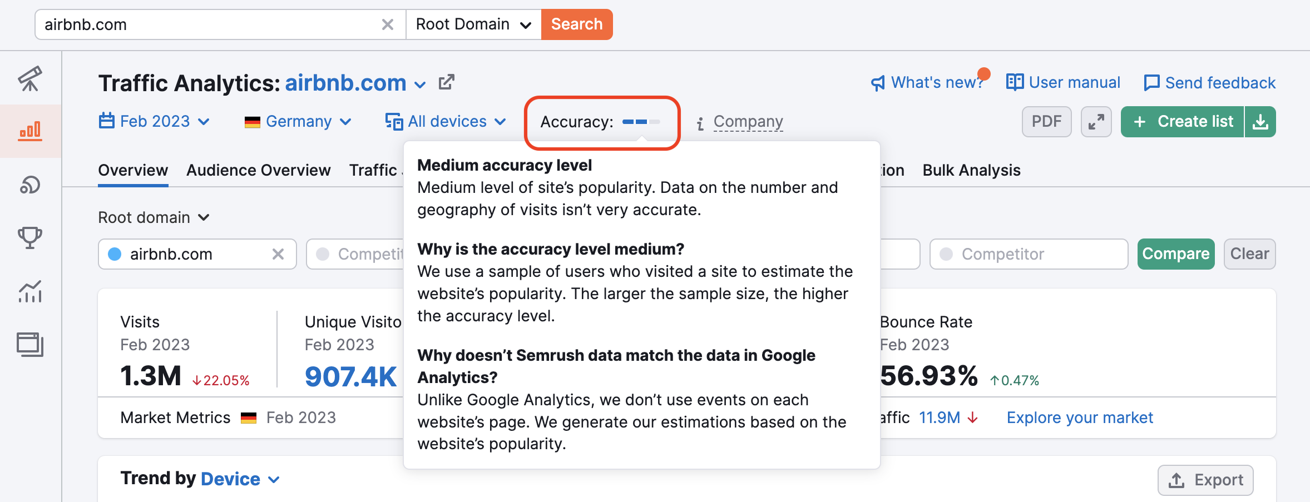1310x502 pixels.
Task: Open the All devices filter dropdown
Action: (x=446, y=121)
